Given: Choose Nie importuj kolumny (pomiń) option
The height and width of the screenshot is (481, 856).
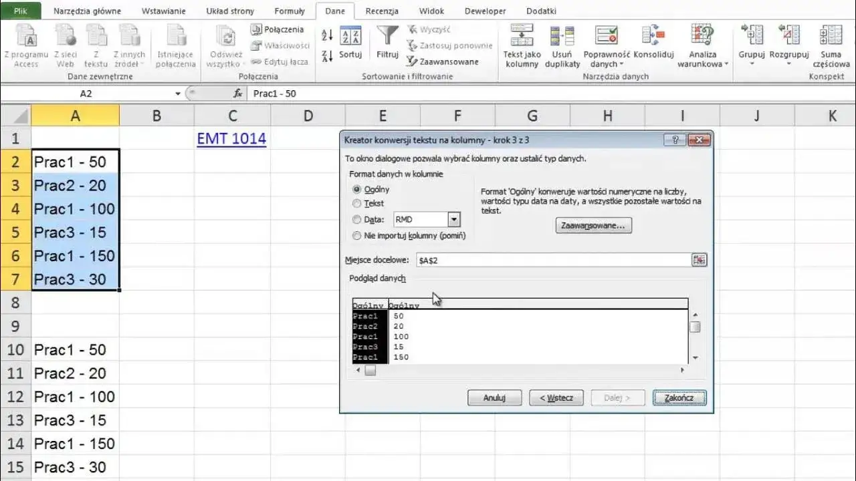Looking at the screenshot, I should (409, 235).
